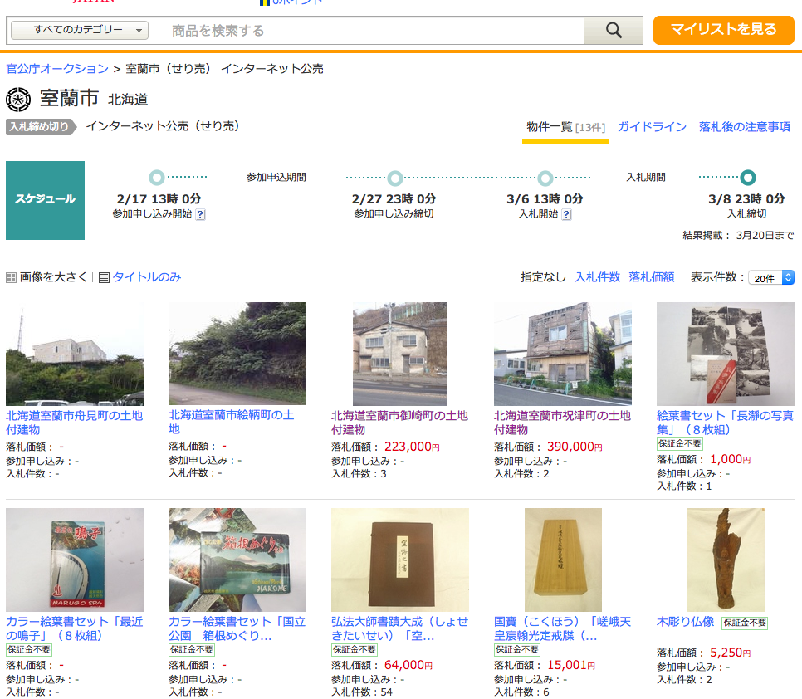Open the 落札後の注意事項 tab
Screen dimensions: 802x699
(x=744, y=127)
